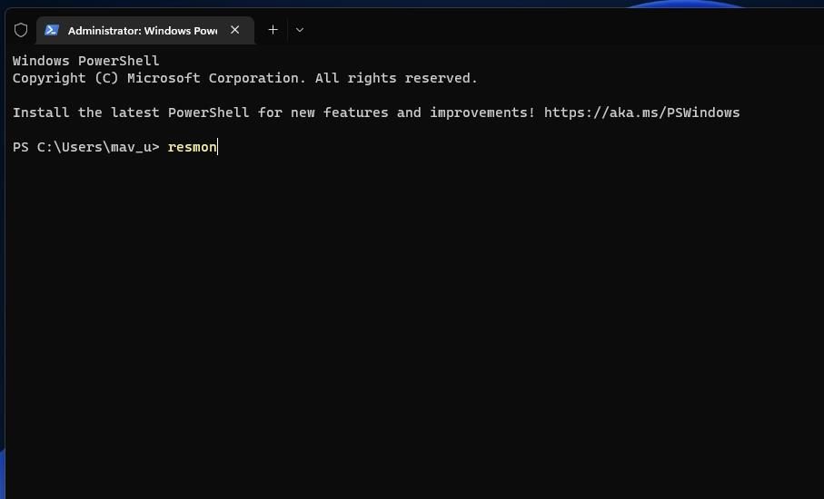Select the Administrator: Windows PowerShell tab
Viewport: 824px width, 499px height.
click(145, 31)
